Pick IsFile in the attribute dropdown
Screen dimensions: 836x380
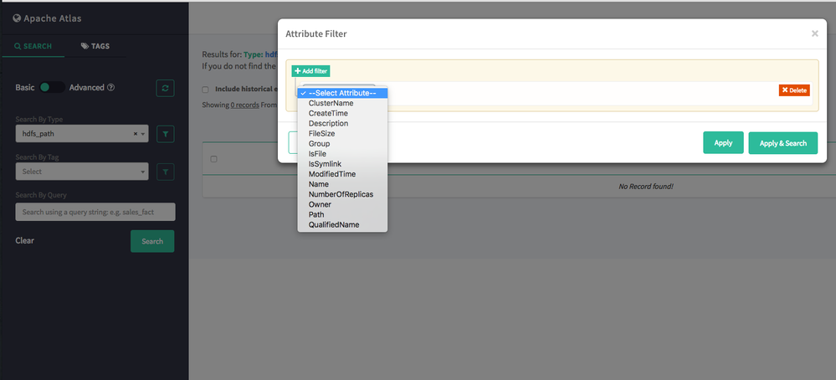coord(342,154)
